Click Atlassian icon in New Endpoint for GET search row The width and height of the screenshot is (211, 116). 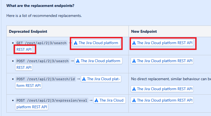pos(134,43)
